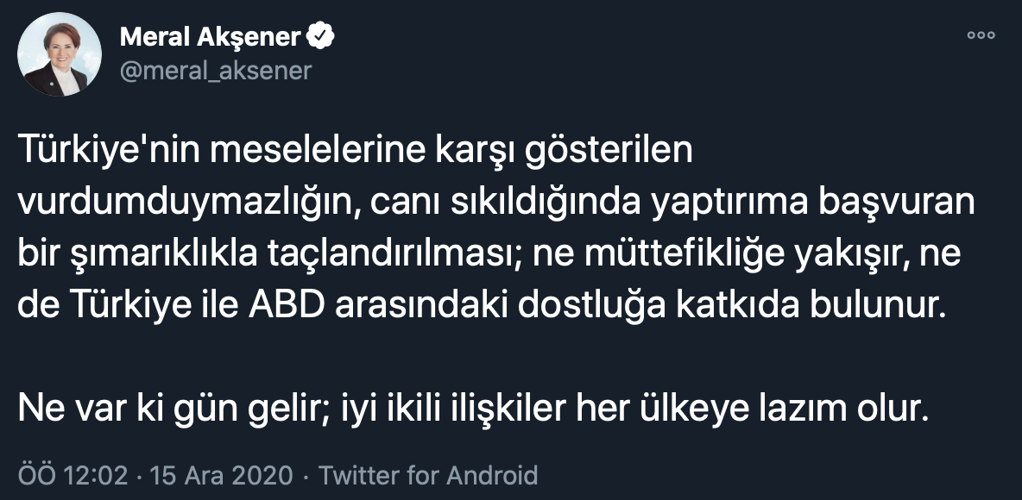Click the separator dot before 'Twitter for Android'
This screenshot has height=500, width=1022.
[304, 472]
